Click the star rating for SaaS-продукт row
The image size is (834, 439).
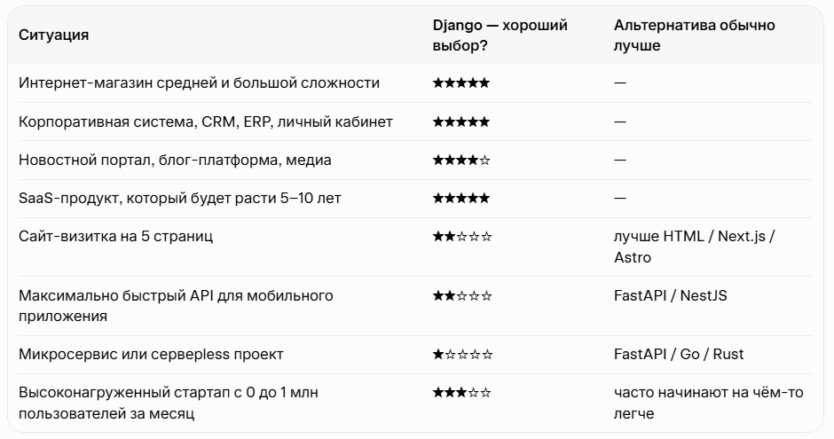tap(461, 199)
